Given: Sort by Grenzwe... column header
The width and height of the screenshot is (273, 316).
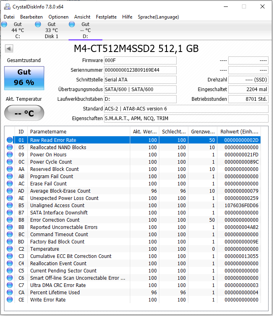Looking at the screenshot, I should point(202,131).
